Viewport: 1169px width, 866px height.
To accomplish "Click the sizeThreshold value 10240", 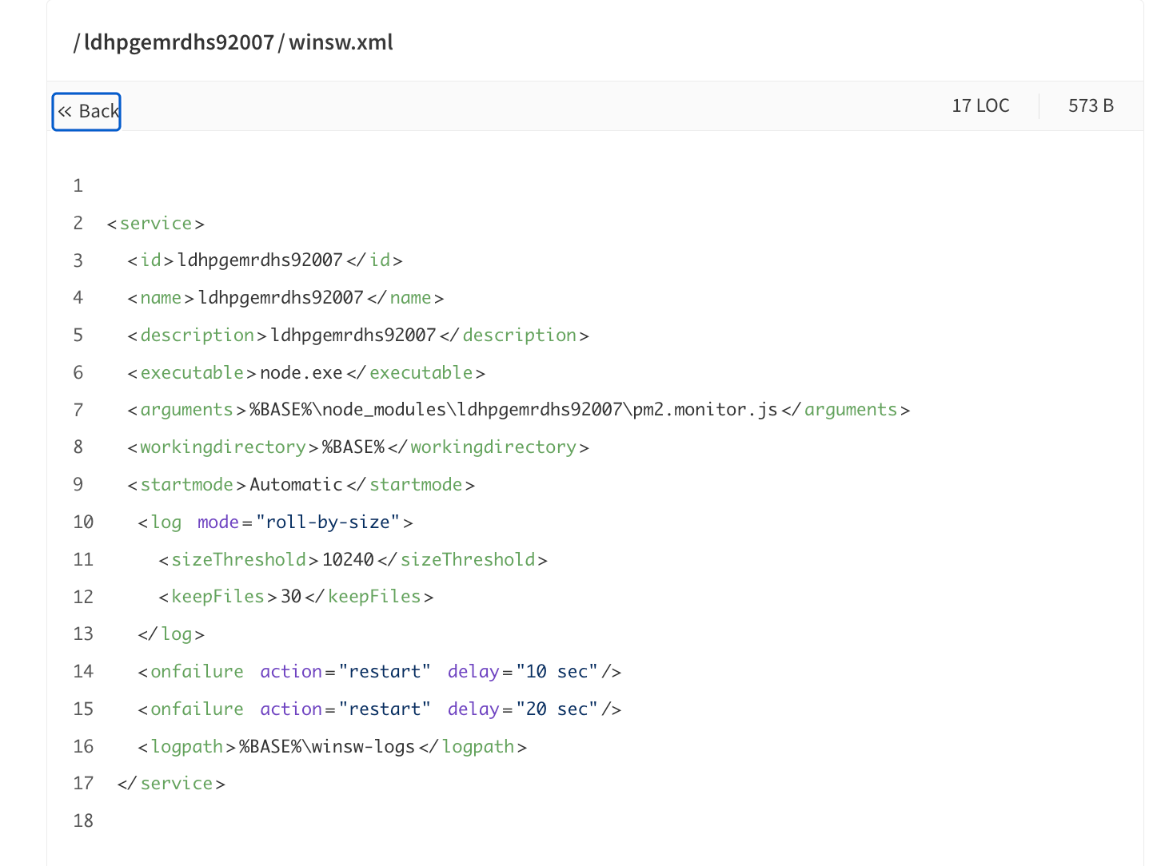I will [x=348, y=559].
